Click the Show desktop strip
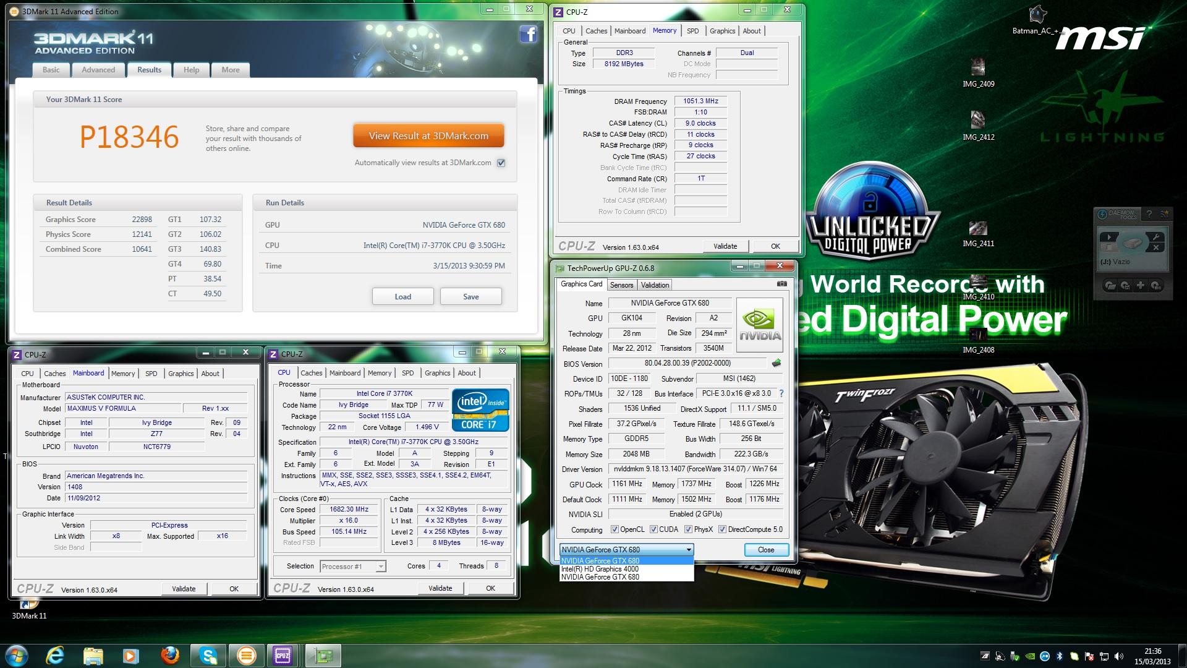Image resolution: width=1187 pixels, height=668 pixels. (x=1181, y=656)
